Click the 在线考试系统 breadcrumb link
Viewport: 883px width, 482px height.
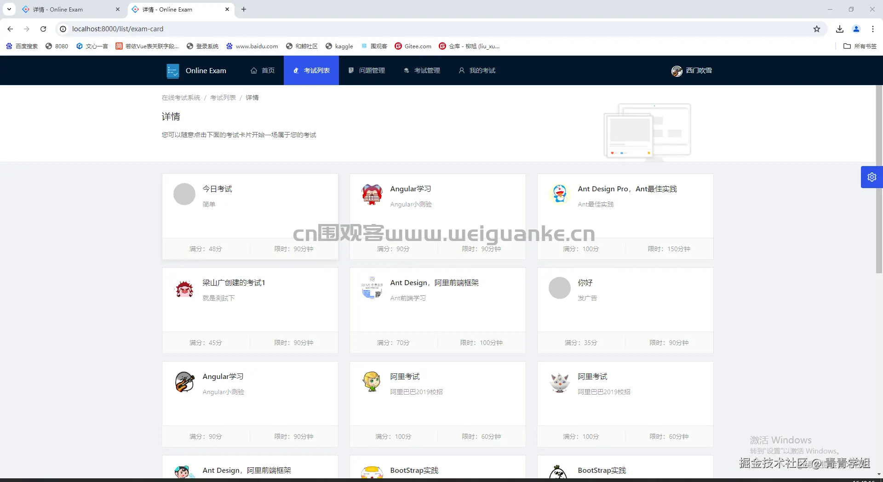pyautogui.click(x=181, y=98)
